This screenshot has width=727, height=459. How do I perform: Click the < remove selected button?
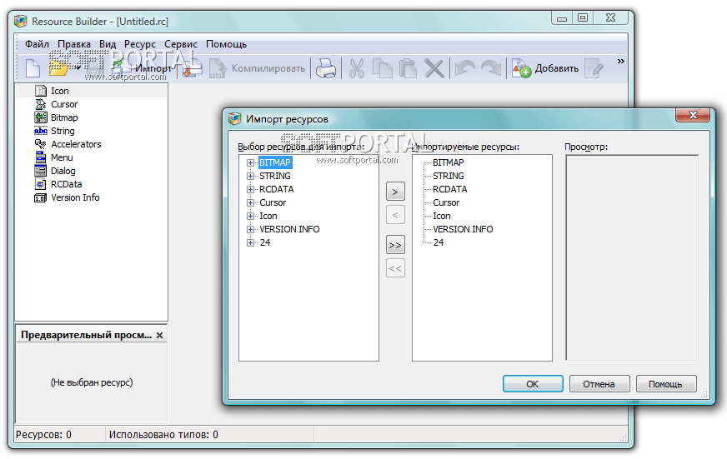click(x=395, y=215)
